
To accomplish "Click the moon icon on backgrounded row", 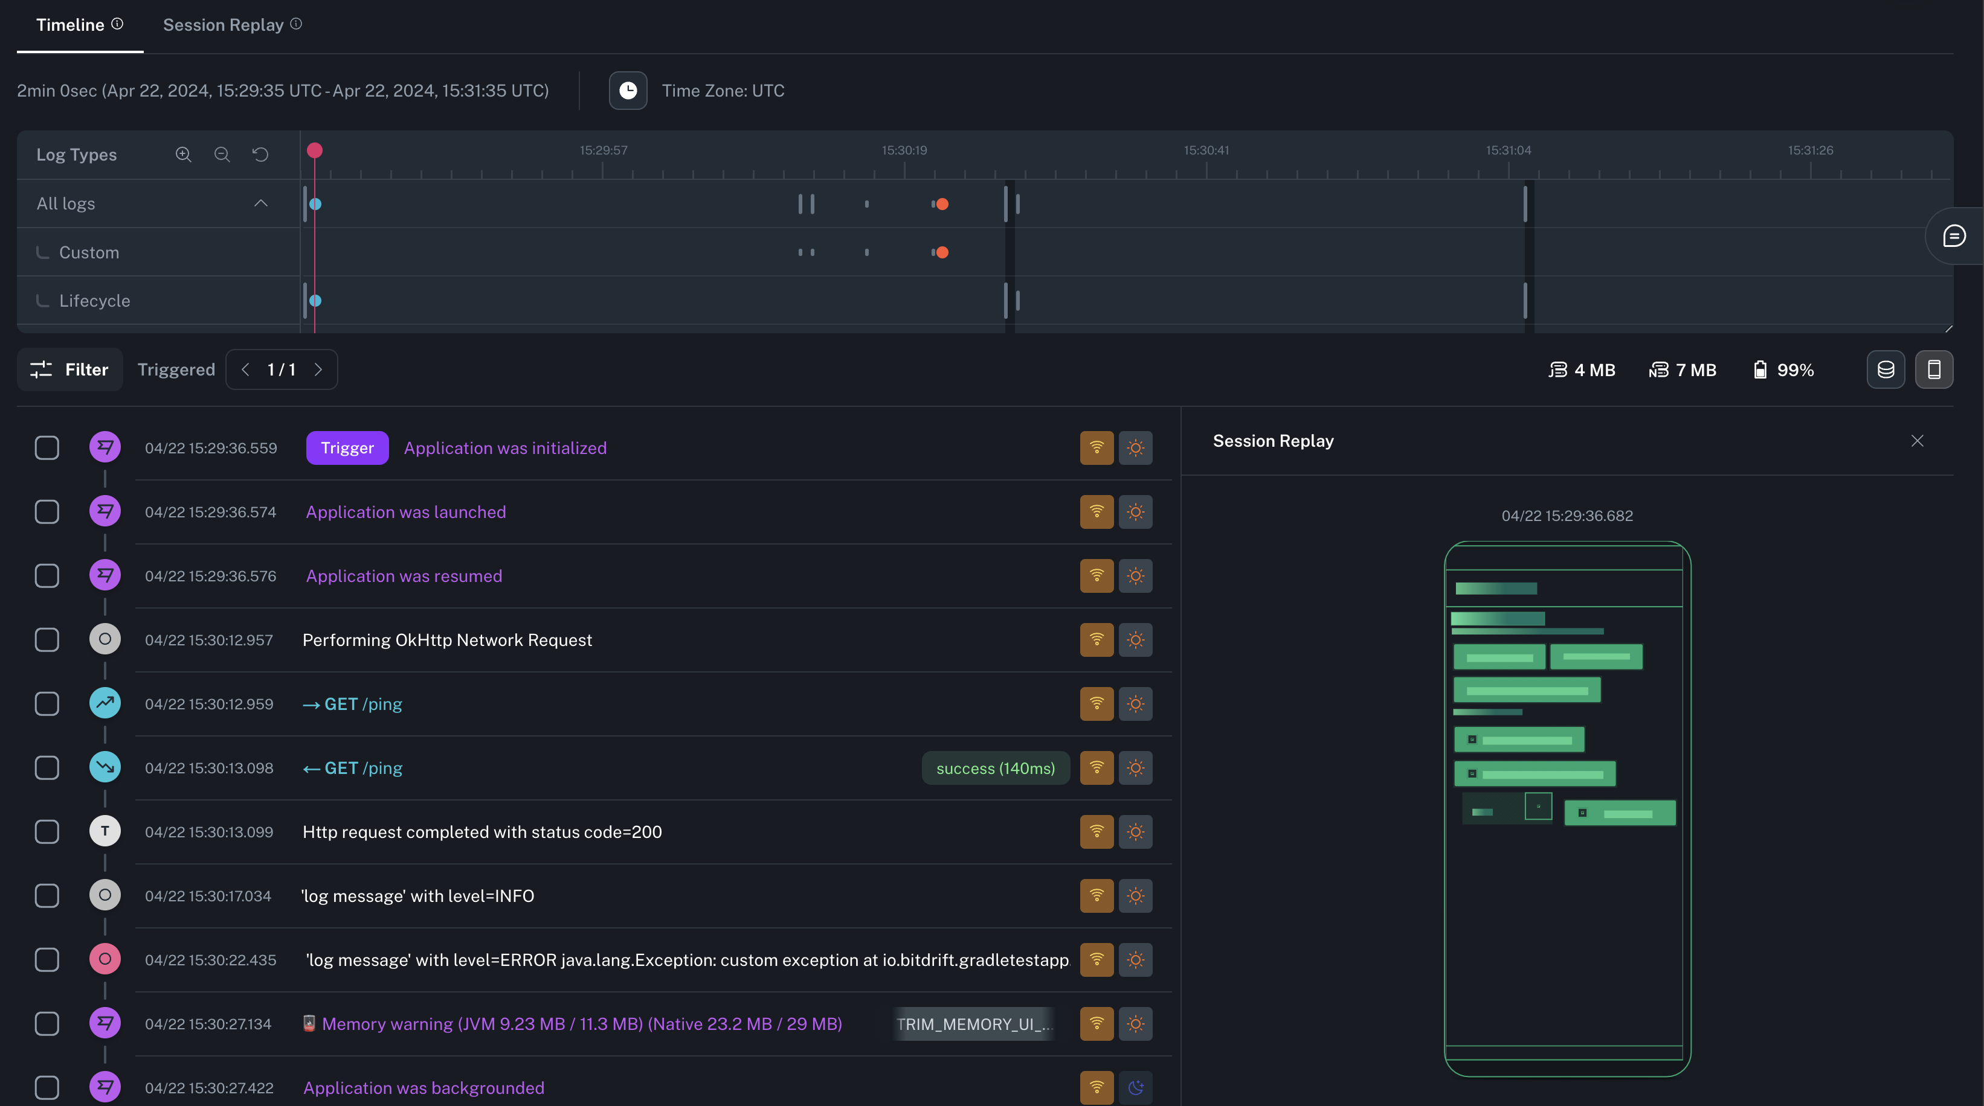I will 1135,1087.
